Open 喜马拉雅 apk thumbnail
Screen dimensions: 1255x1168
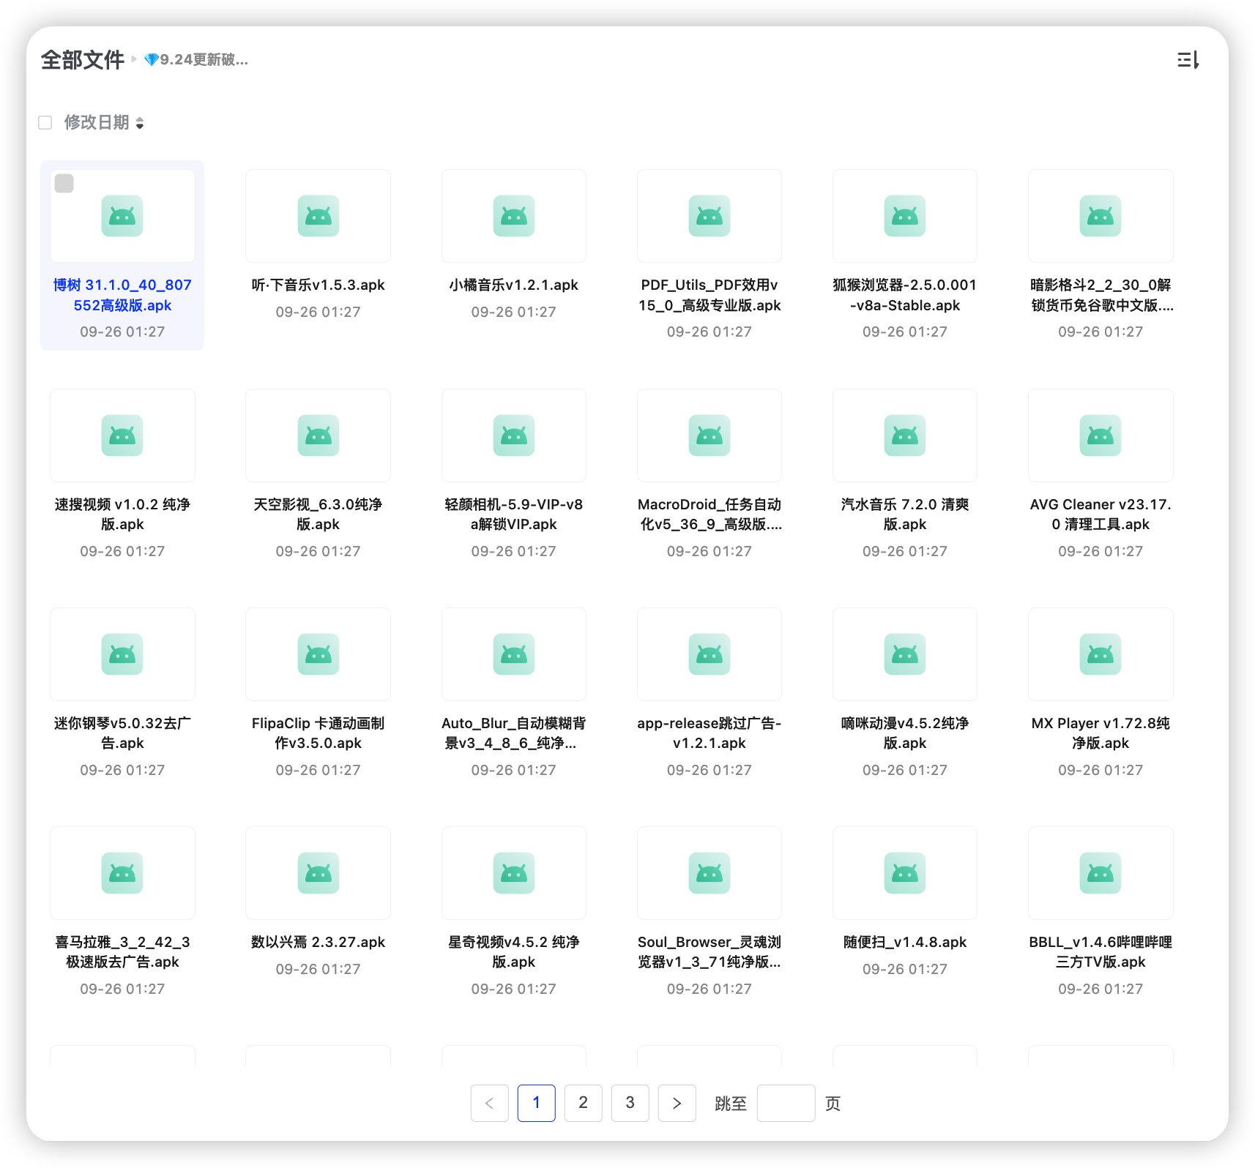(122, 873)
